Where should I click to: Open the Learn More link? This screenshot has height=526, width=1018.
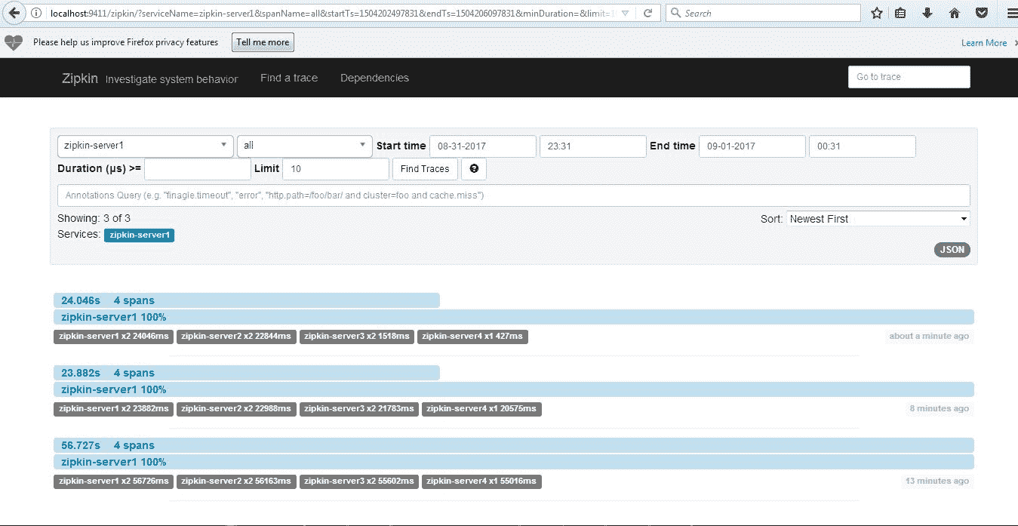(984, 43)
